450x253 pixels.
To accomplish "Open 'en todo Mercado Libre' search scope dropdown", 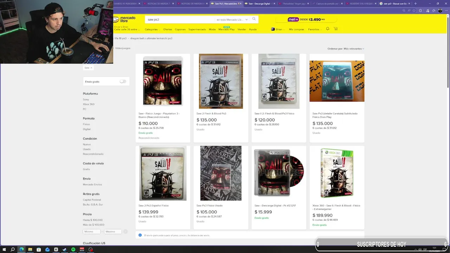I will (x=232, y=20).
